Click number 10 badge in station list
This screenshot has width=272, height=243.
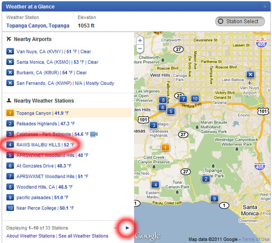tap(10, 208)
